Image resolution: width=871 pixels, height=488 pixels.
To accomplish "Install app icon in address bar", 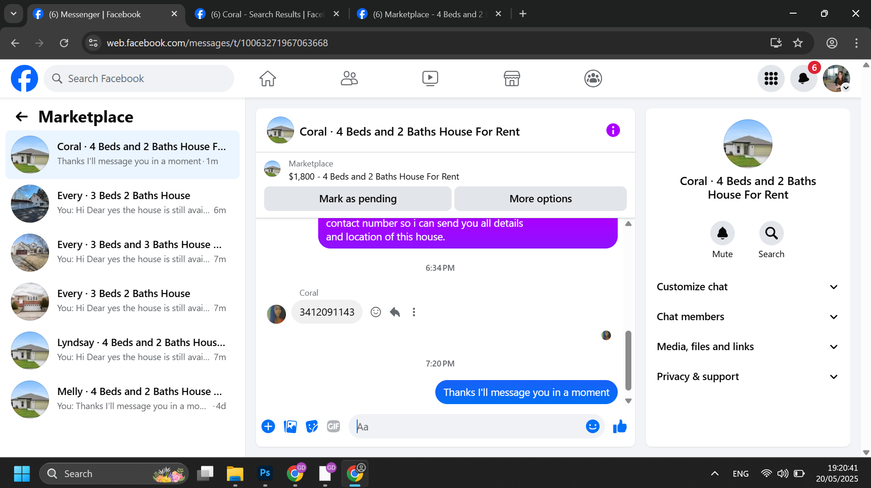I will [x=776, y=43].
